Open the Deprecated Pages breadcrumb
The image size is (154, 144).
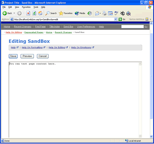click(x=34, y=32)
